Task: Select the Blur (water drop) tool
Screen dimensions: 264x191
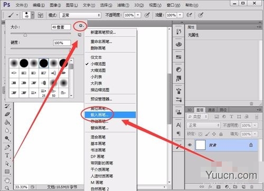Action: pos(7,130)
